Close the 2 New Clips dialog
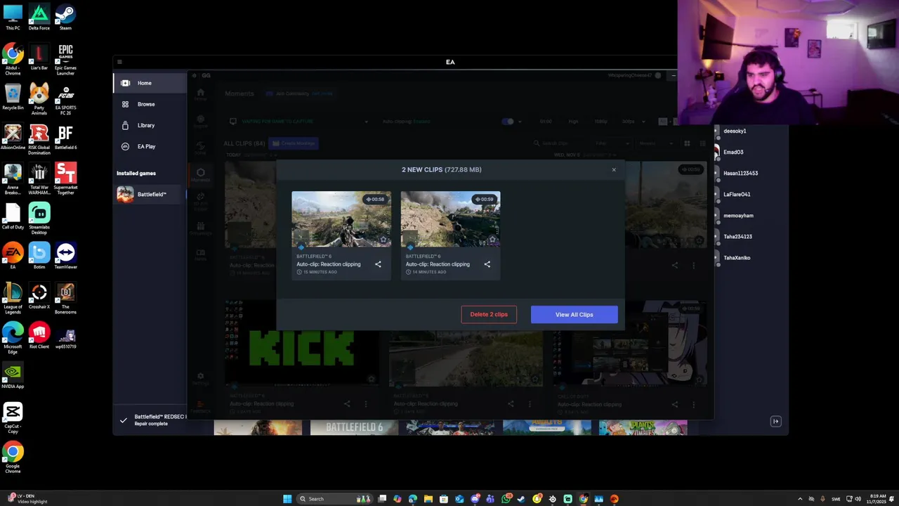Screen dimensions: 899x506 pyautogui.click(x=614, y=169)
